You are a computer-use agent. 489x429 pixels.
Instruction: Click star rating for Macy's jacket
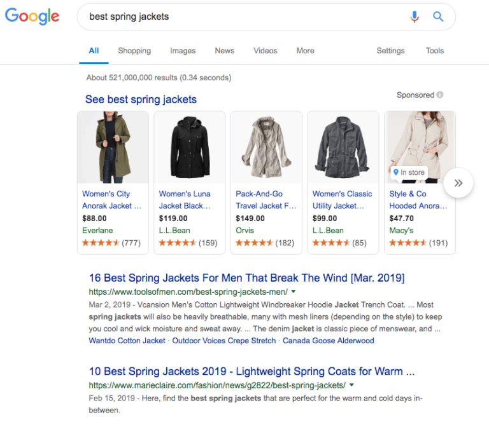click(x=408, y=243)
